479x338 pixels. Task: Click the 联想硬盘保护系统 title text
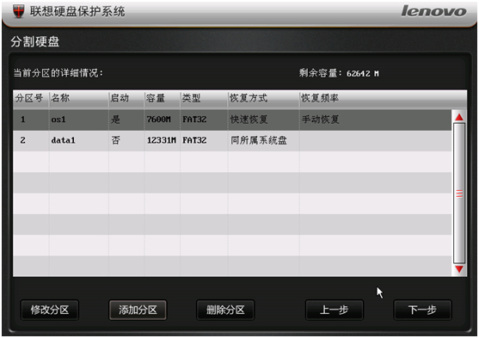coord(77,12)
